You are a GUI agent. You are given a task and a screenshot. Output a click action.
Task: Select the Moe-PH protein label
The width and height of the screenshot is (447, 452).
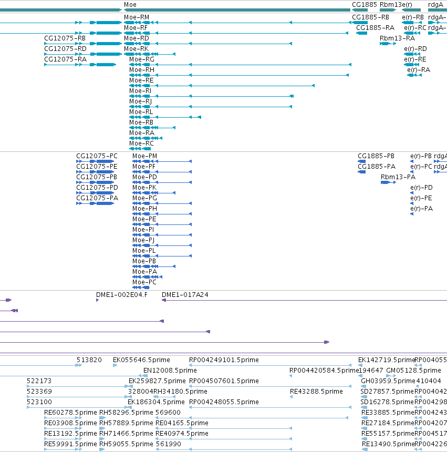click(144, 209)
